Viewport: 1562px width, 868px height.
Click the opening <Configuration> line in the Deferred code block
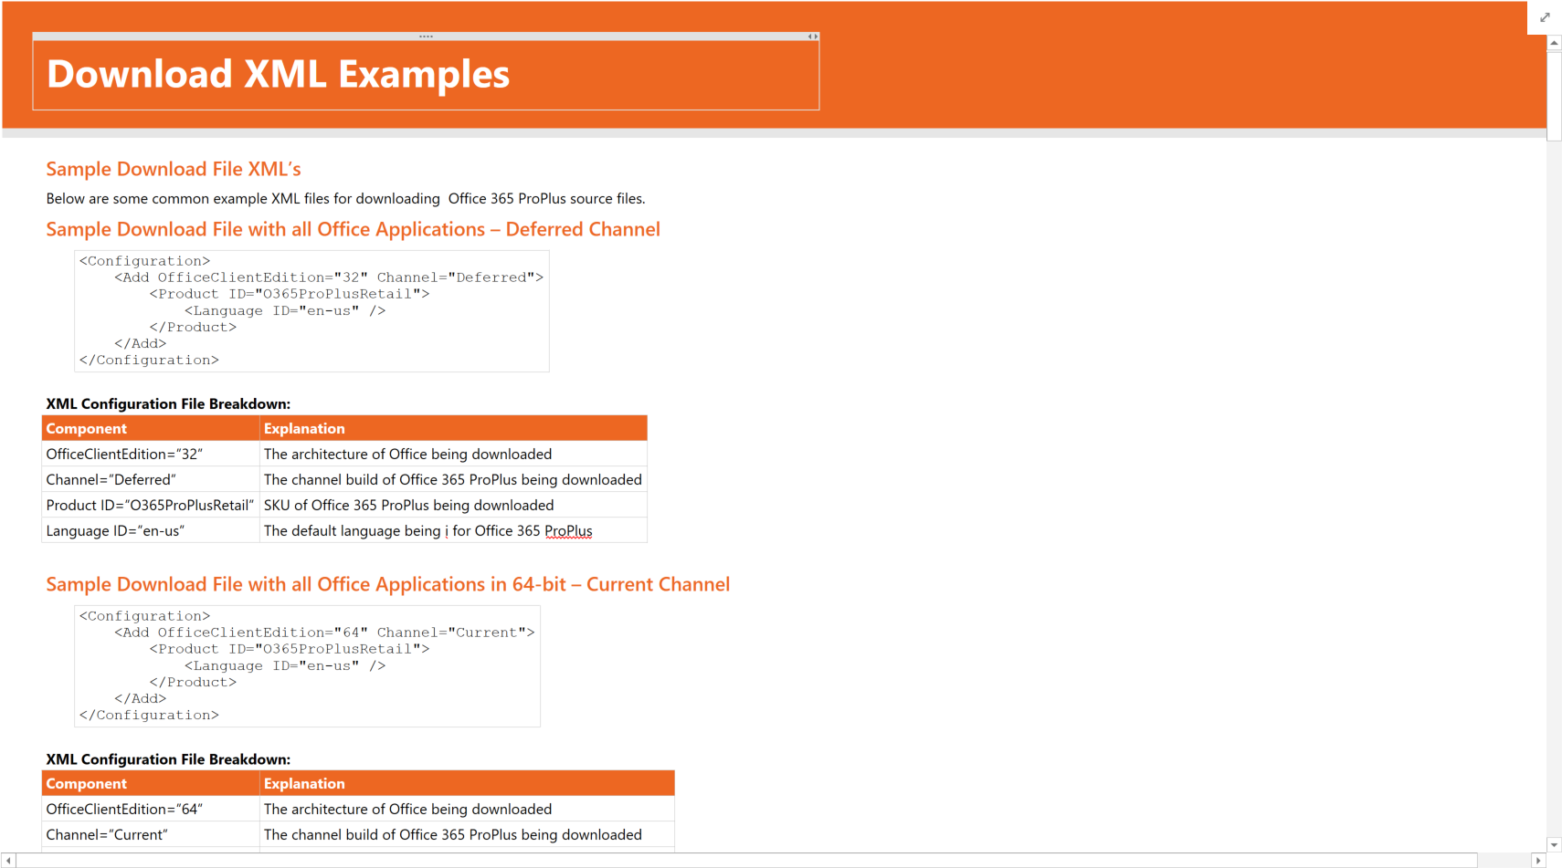[x=144, y=261]
